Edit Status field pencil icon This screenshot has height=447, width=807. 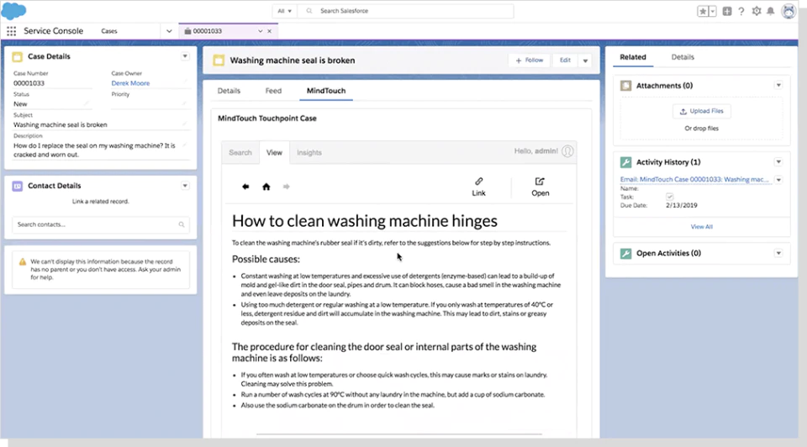coord(87,104)
